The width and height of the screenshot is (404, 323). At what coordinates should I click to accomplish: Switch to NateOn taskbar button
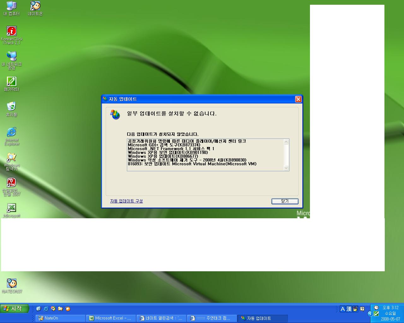[60, 318]
